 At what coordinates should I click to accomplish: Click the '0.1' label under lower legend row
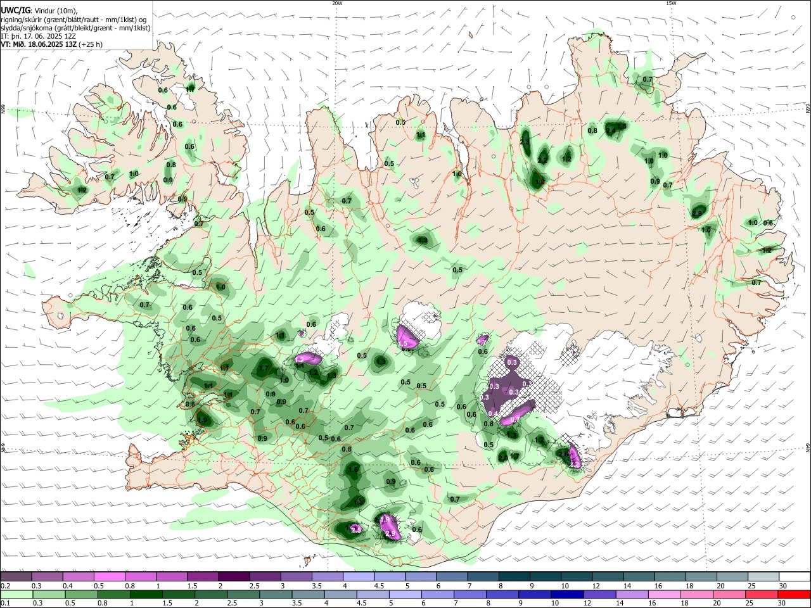(x=5, y=603)
